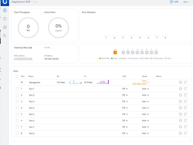
Task: Click the Active Ports gauge
Action: click(58, 28)
